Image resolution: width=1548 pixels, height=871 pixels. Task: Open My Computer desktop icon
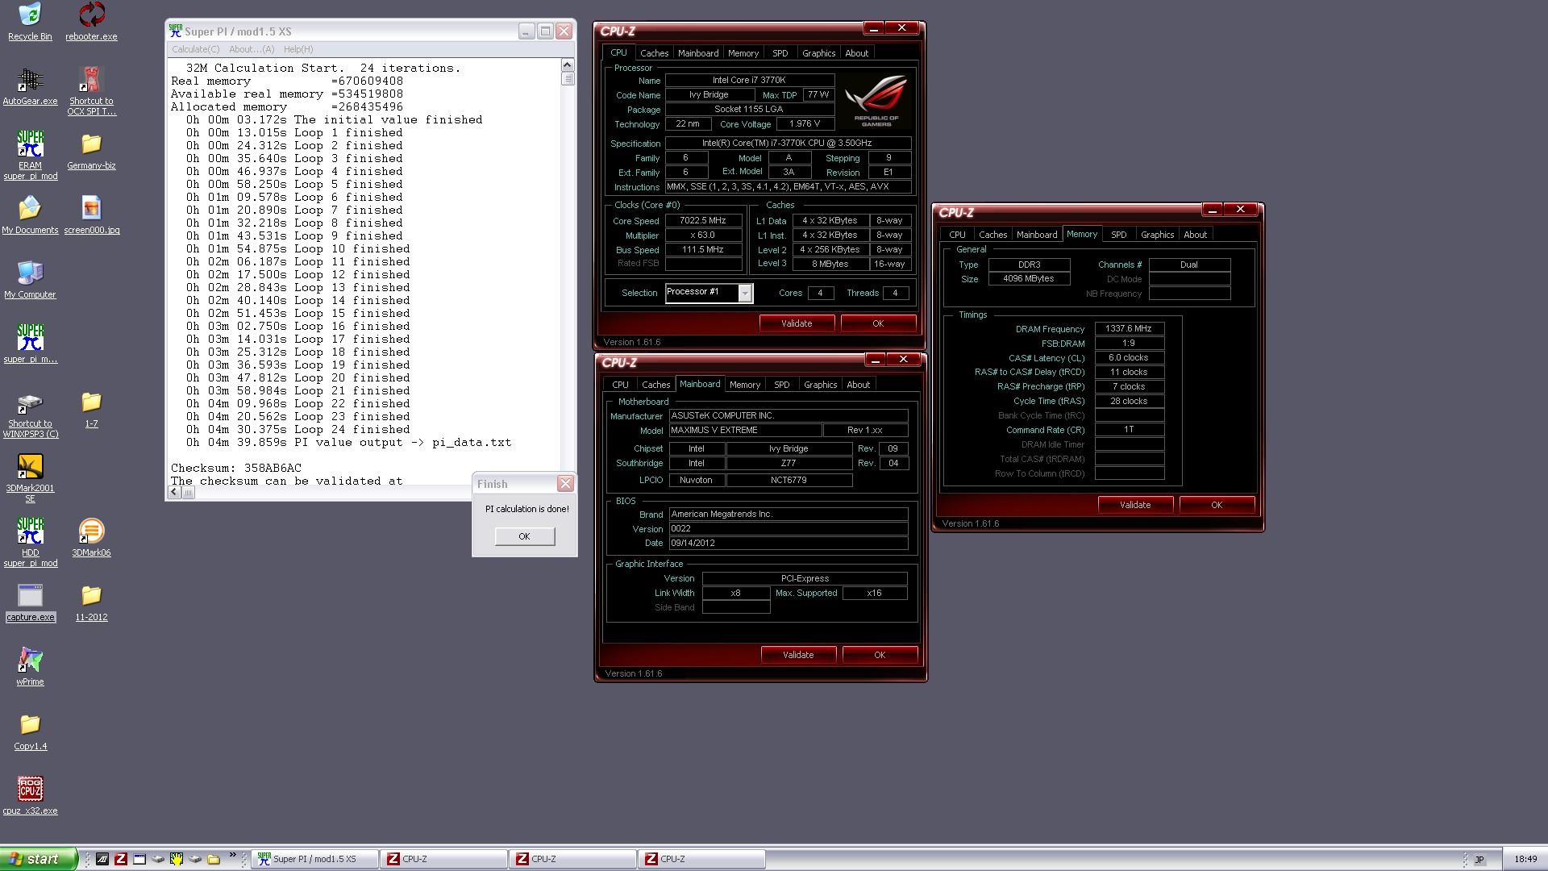30,280
